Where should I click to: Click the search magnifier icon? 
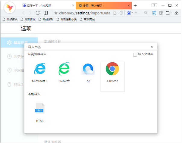[x=146, y=13]
